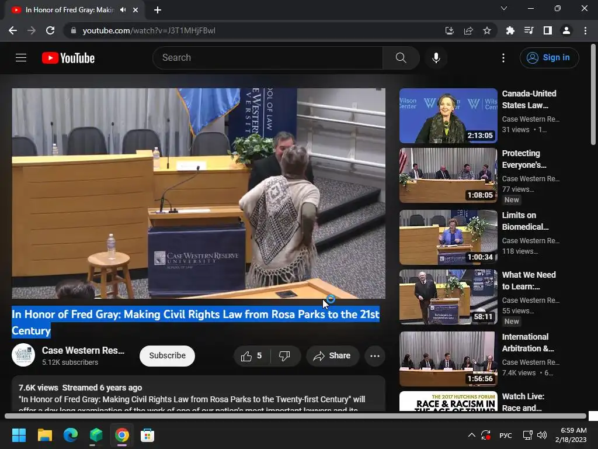This screenshot has width=598, height=449.
Task: Click install app icon in address bar
Action: point(449,30)
